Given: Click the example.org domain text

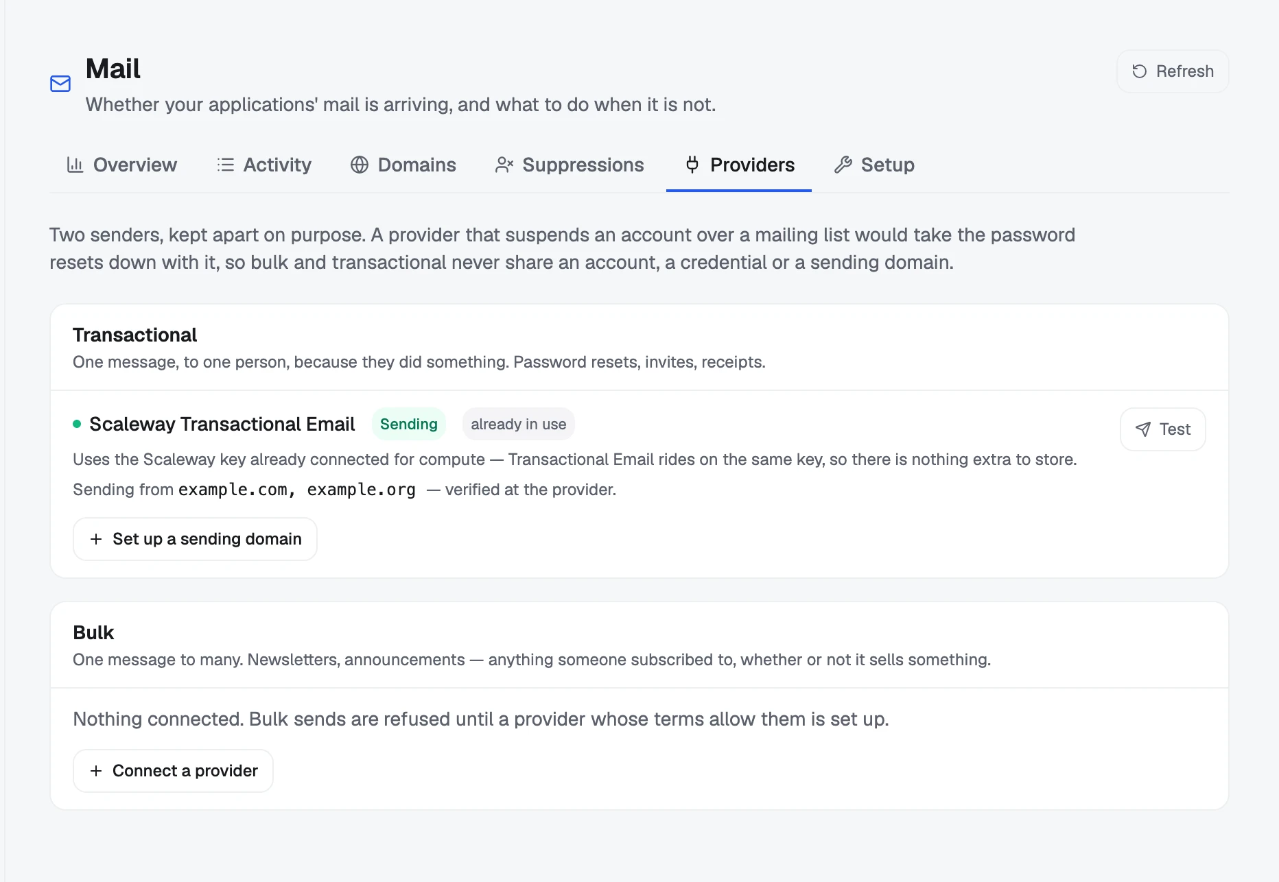Looking at the screenshot, I should click(361, 490).
